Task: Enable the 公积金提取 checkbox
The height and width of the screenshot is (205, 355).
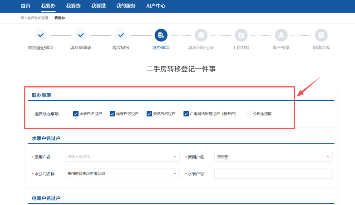Action: (249, 114)
